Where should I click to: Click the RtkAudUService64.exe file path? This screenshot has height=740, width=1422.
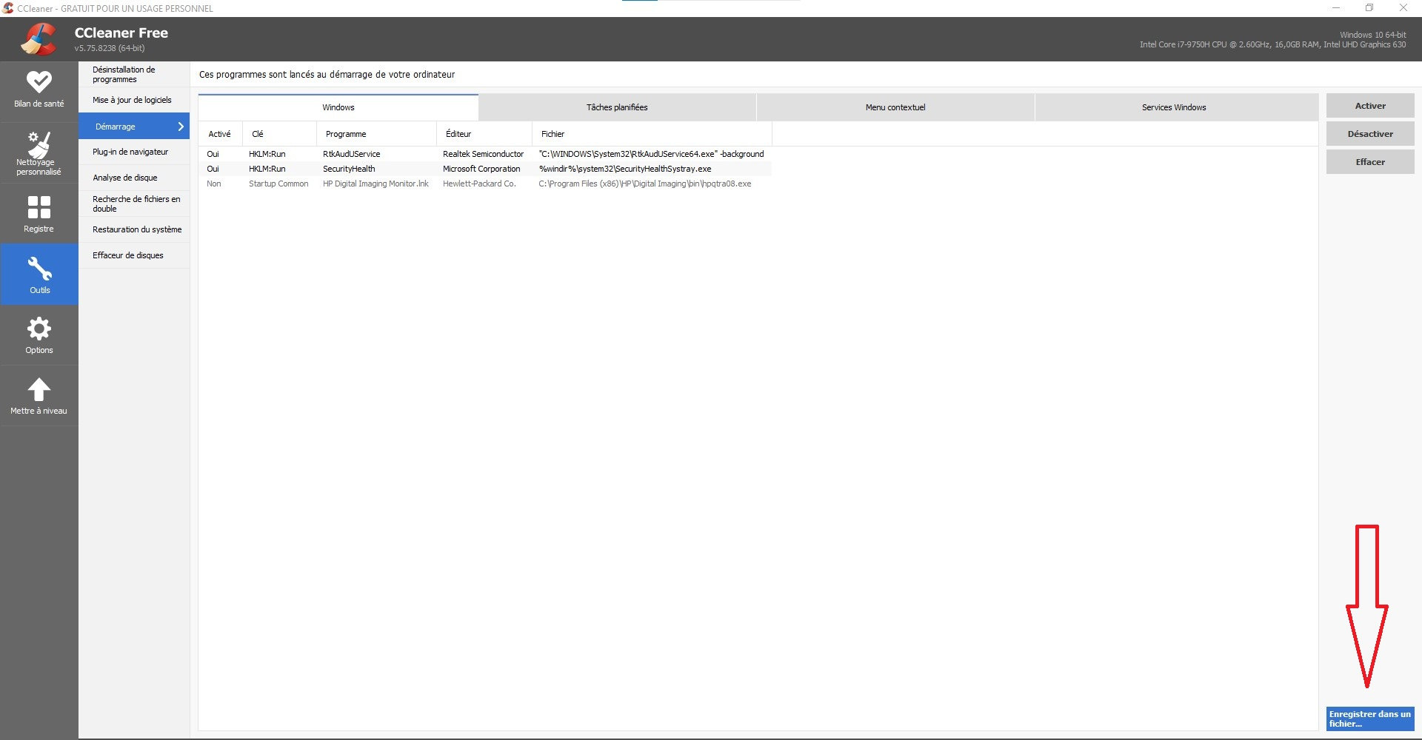point(651,154)
